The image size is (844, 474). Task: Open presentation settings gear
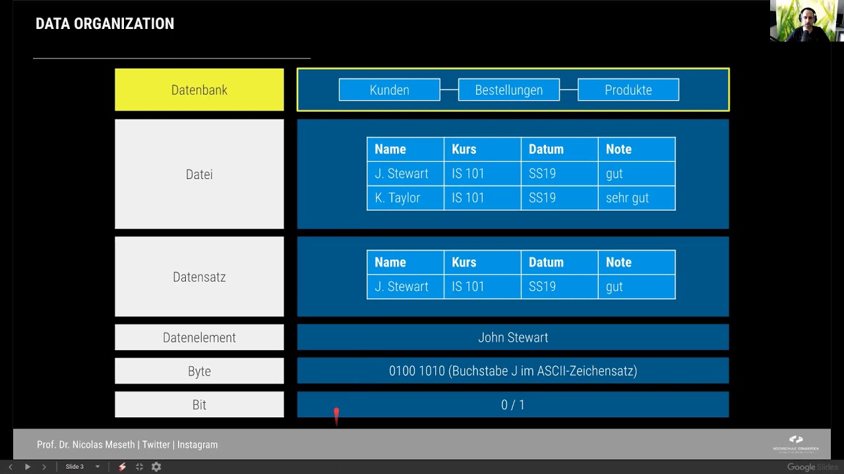click(x=156, y=467)
